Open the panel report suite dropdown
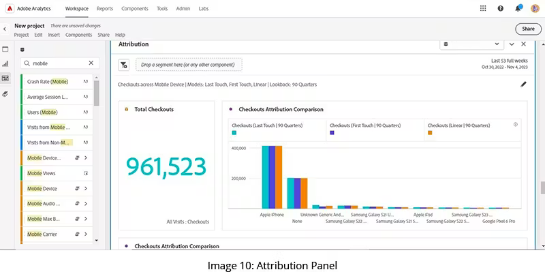This screenshot has width=545, height=272. pyautogui.click(x=471, y=44)
